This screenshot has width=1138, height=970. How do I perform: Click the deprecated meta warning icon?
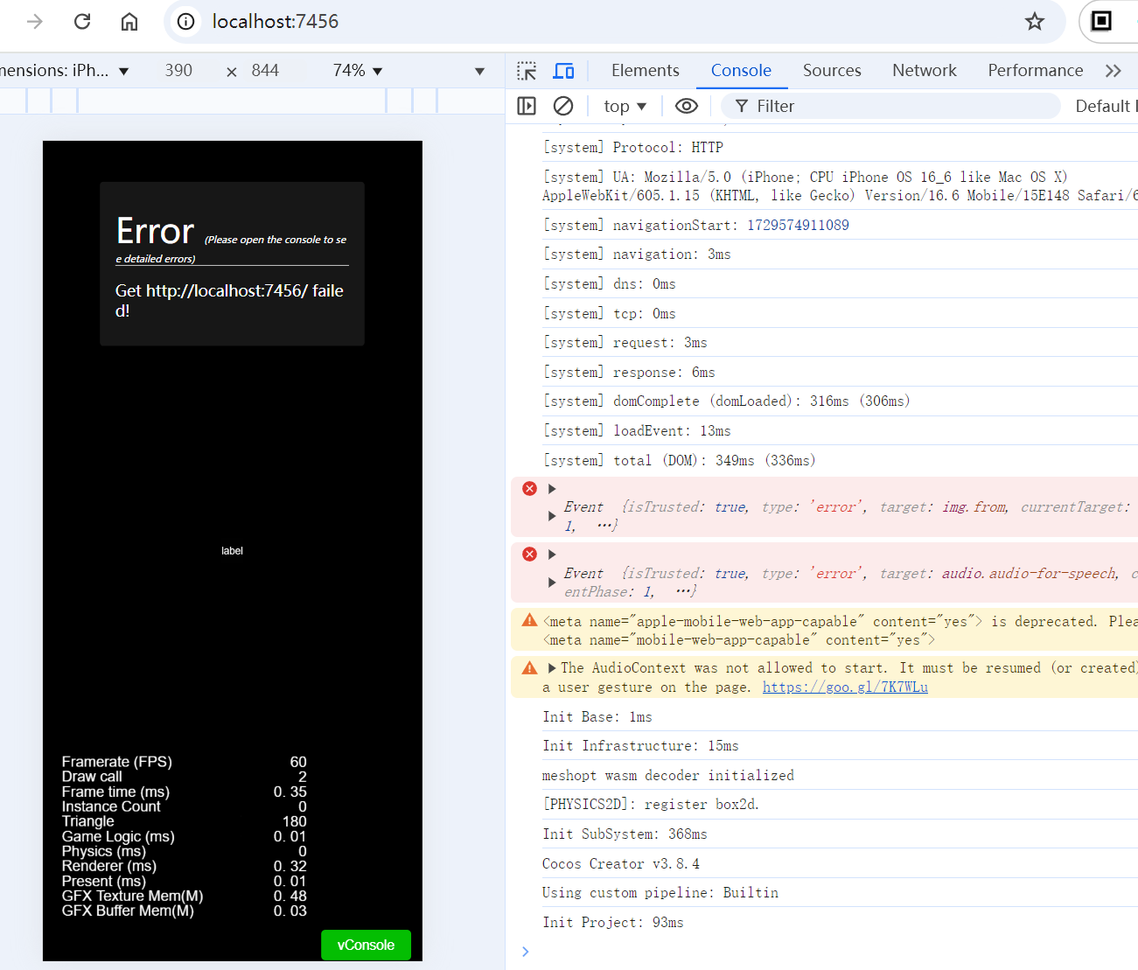[x=529, y=620]
